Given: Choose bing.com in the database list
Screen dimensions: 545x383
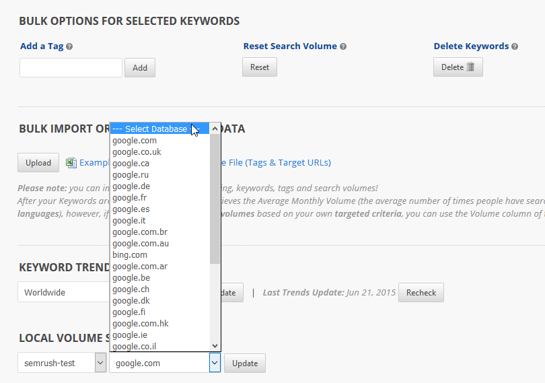Looking at the screenshot, I should [x=130, y=255].
